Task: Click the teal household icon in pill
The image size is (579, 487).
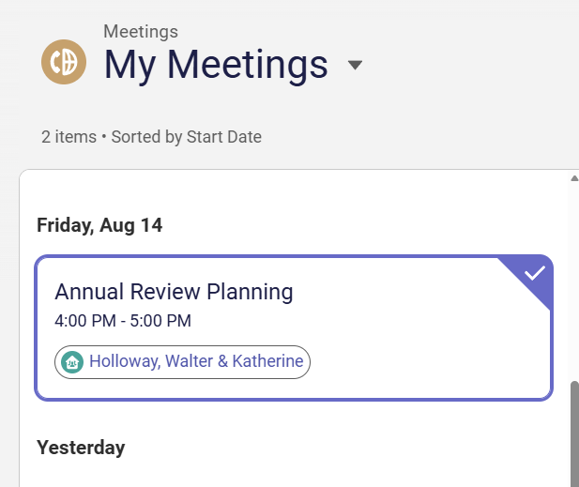Action: (72, 362)
